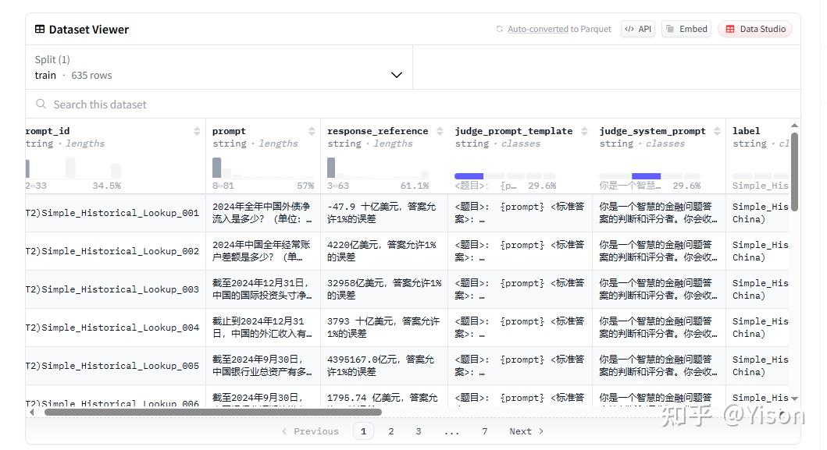Select row Simple_Historical_Lookup_001 id cell
This screenshot has height=450, width=827.
point(115,213)
